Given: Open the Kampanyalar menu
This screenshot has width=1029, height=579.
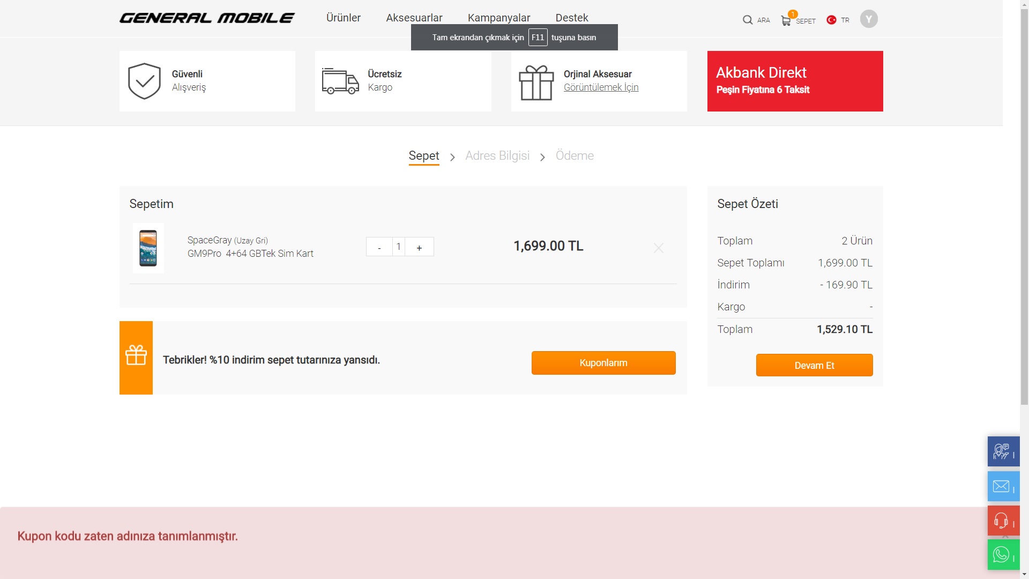Looking at the screenshot, I should pyautogui.click(x=499, y=18).
